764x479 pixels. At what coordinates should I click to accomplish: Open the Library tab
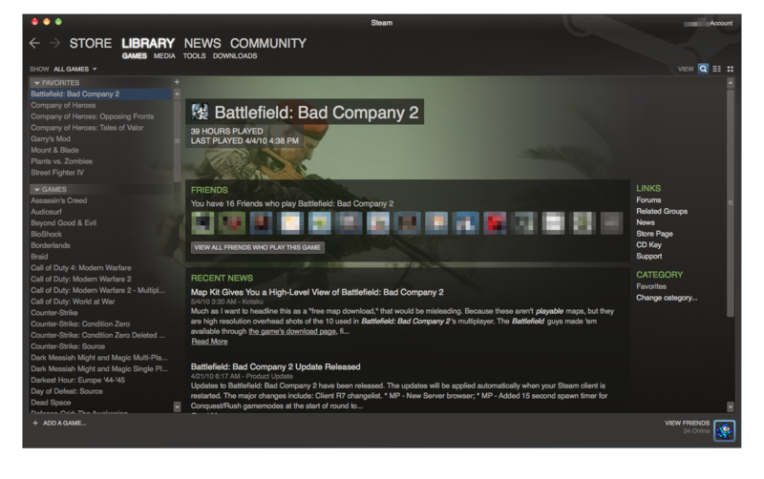pos(148,43)
